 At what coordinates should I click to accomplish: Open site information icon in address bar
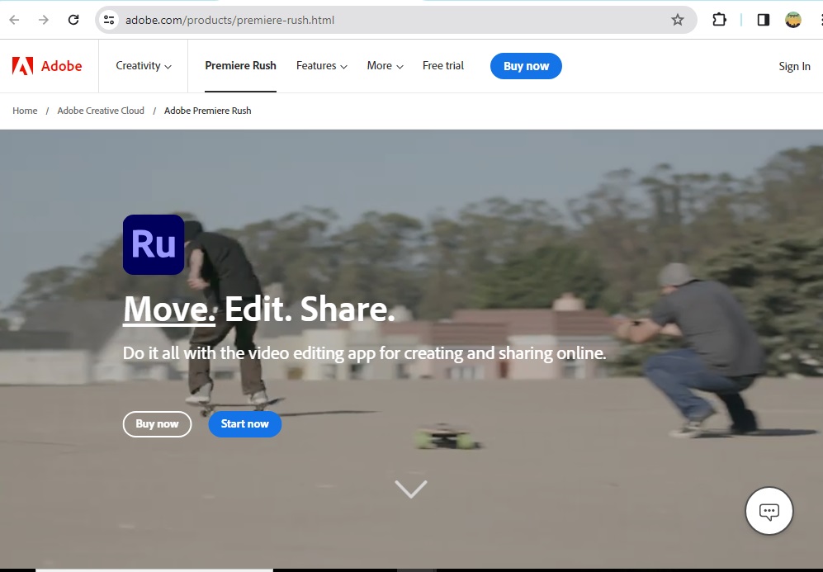109,20
